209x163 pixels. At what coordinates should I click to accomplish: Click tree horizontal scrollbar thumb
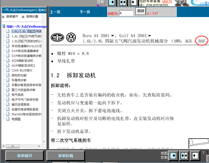pyautogui.click(x=13, y=146)
